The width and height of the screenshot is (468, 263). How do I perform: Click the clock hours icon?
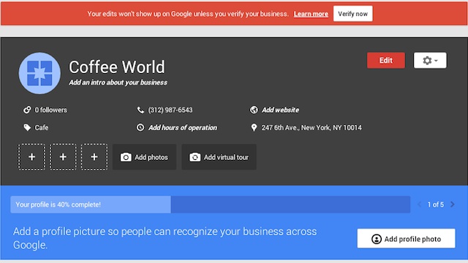[140, 128]
